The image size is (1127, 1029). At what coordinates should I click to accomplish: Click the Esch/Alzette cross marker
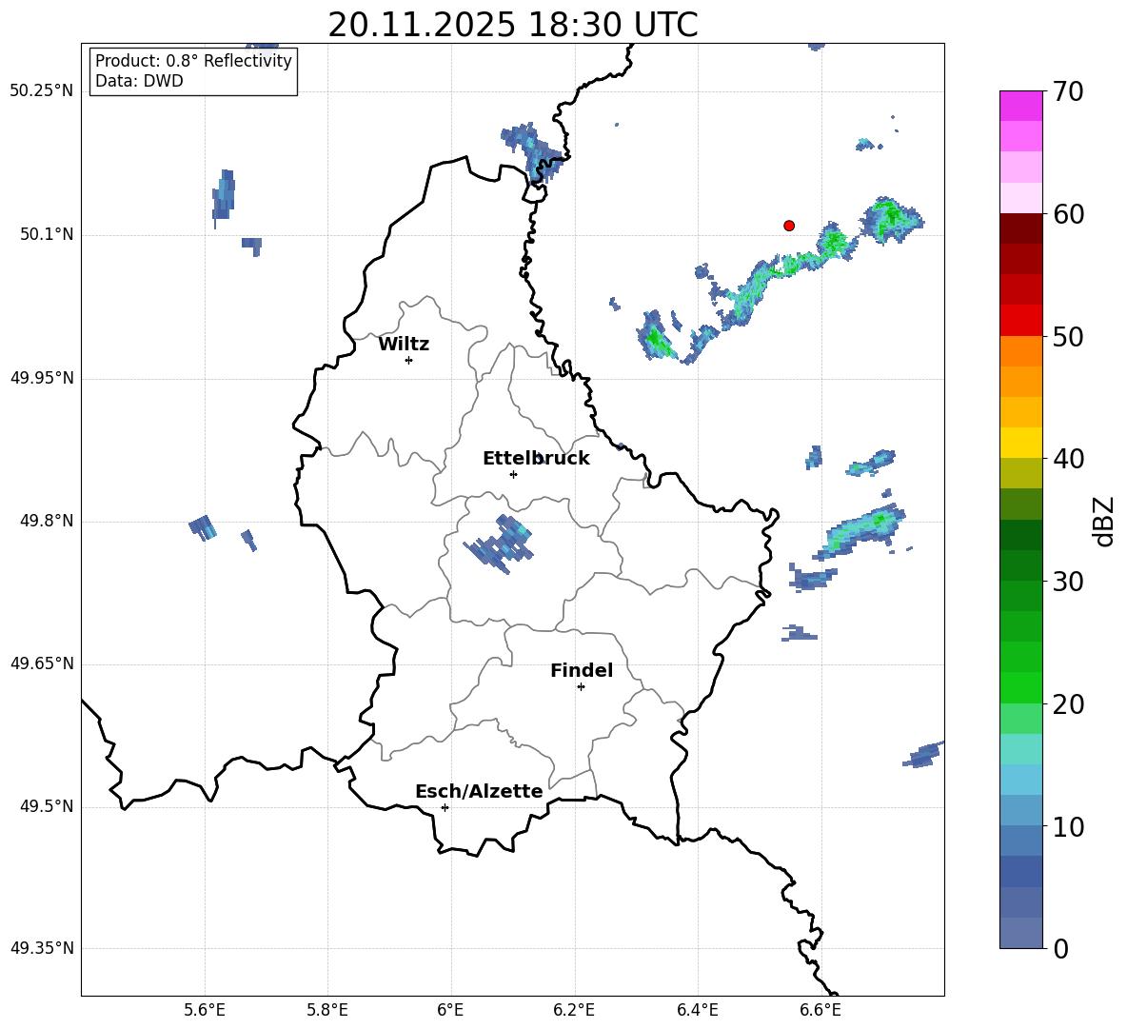445,807
